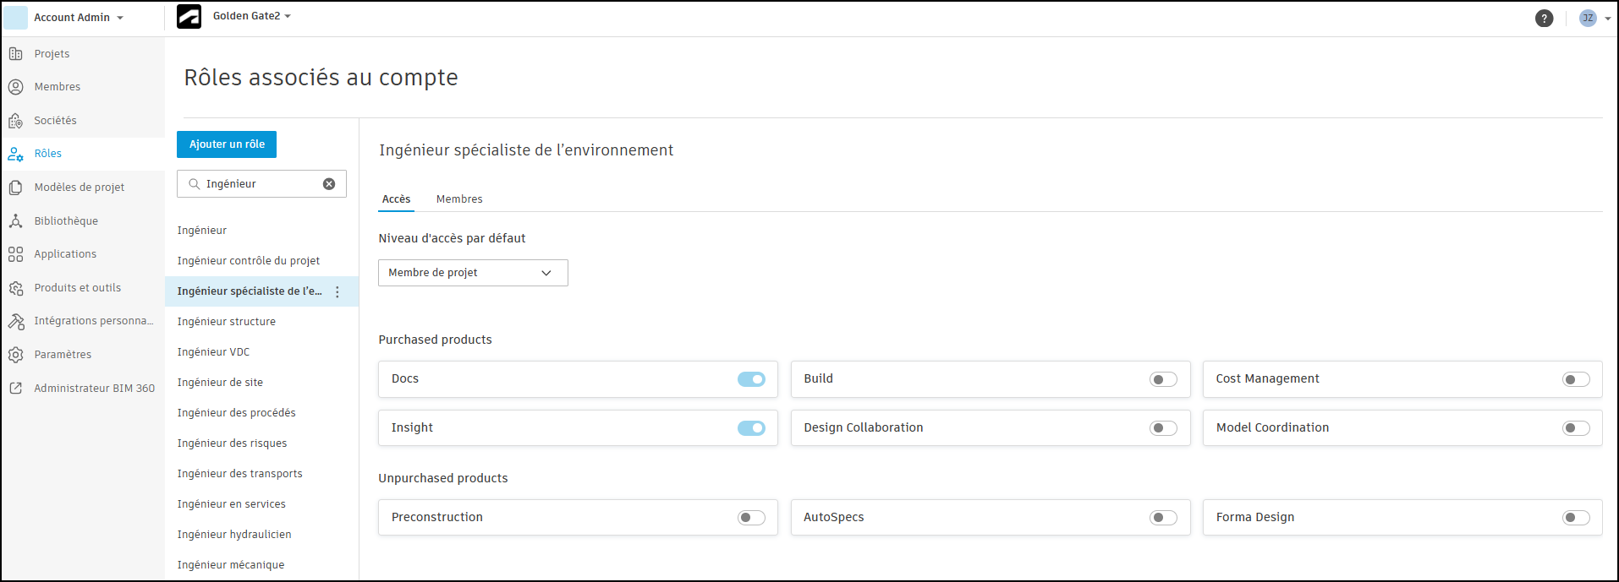Viewport: 1619px width, 582px height.
Task: Switch to the Membres tab
Action: [x=459, y=199]
